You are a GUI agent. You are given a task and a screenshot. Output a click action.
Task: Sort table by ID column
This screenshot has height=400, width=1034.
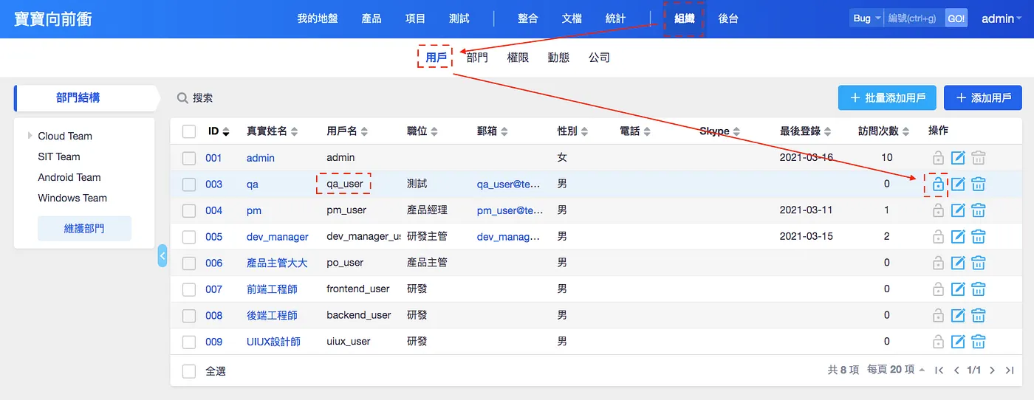point(219,131)
